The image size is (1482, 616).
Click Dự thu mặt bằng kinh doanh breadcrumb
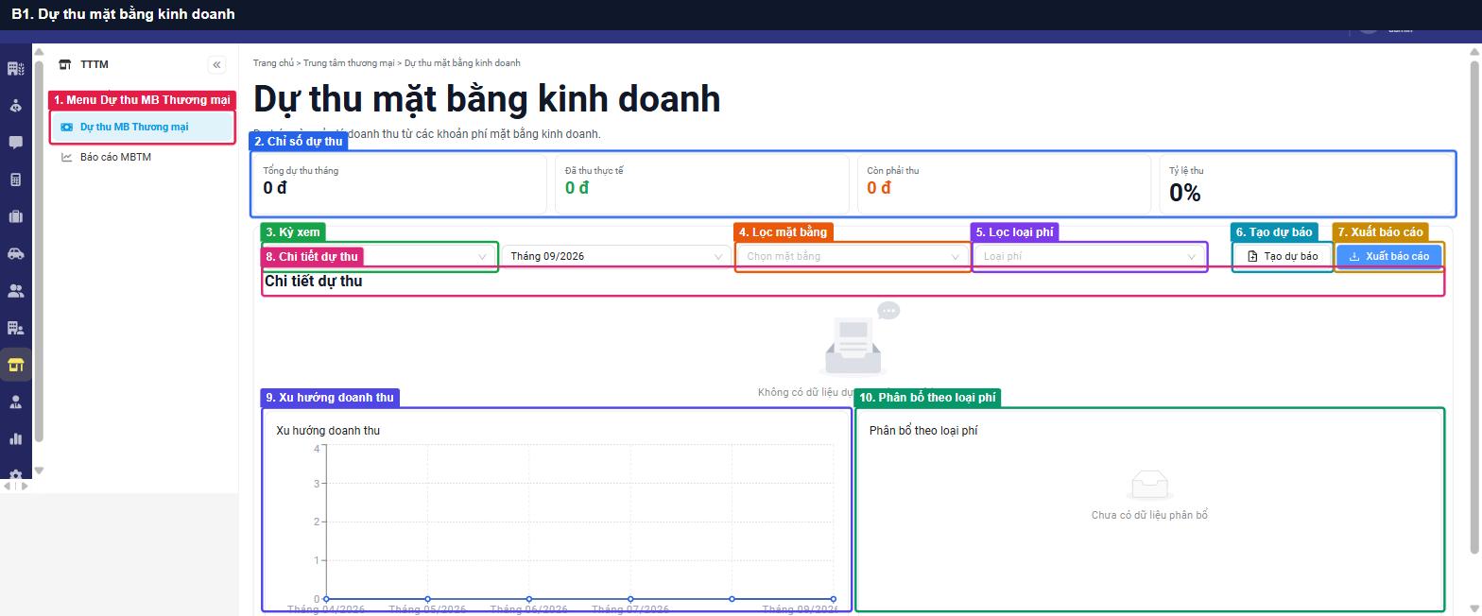point(462,62)
